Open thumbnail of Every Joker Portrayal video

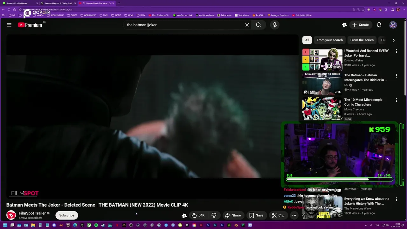click(322, 59)
